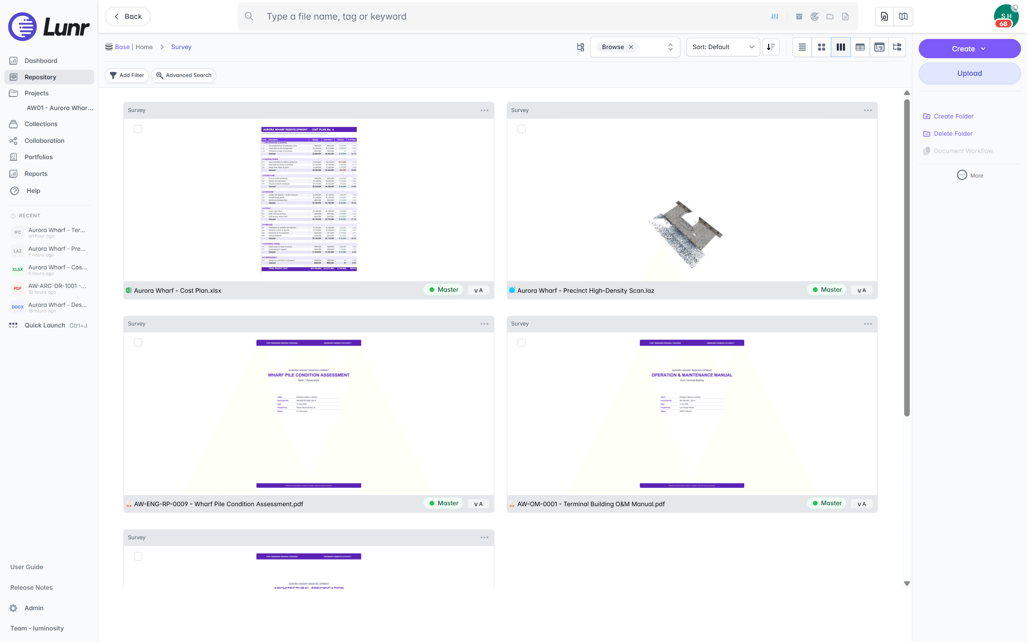The image size is (1027, 642).
Task: Open Reports in sidebar
Action: [36, 174]
